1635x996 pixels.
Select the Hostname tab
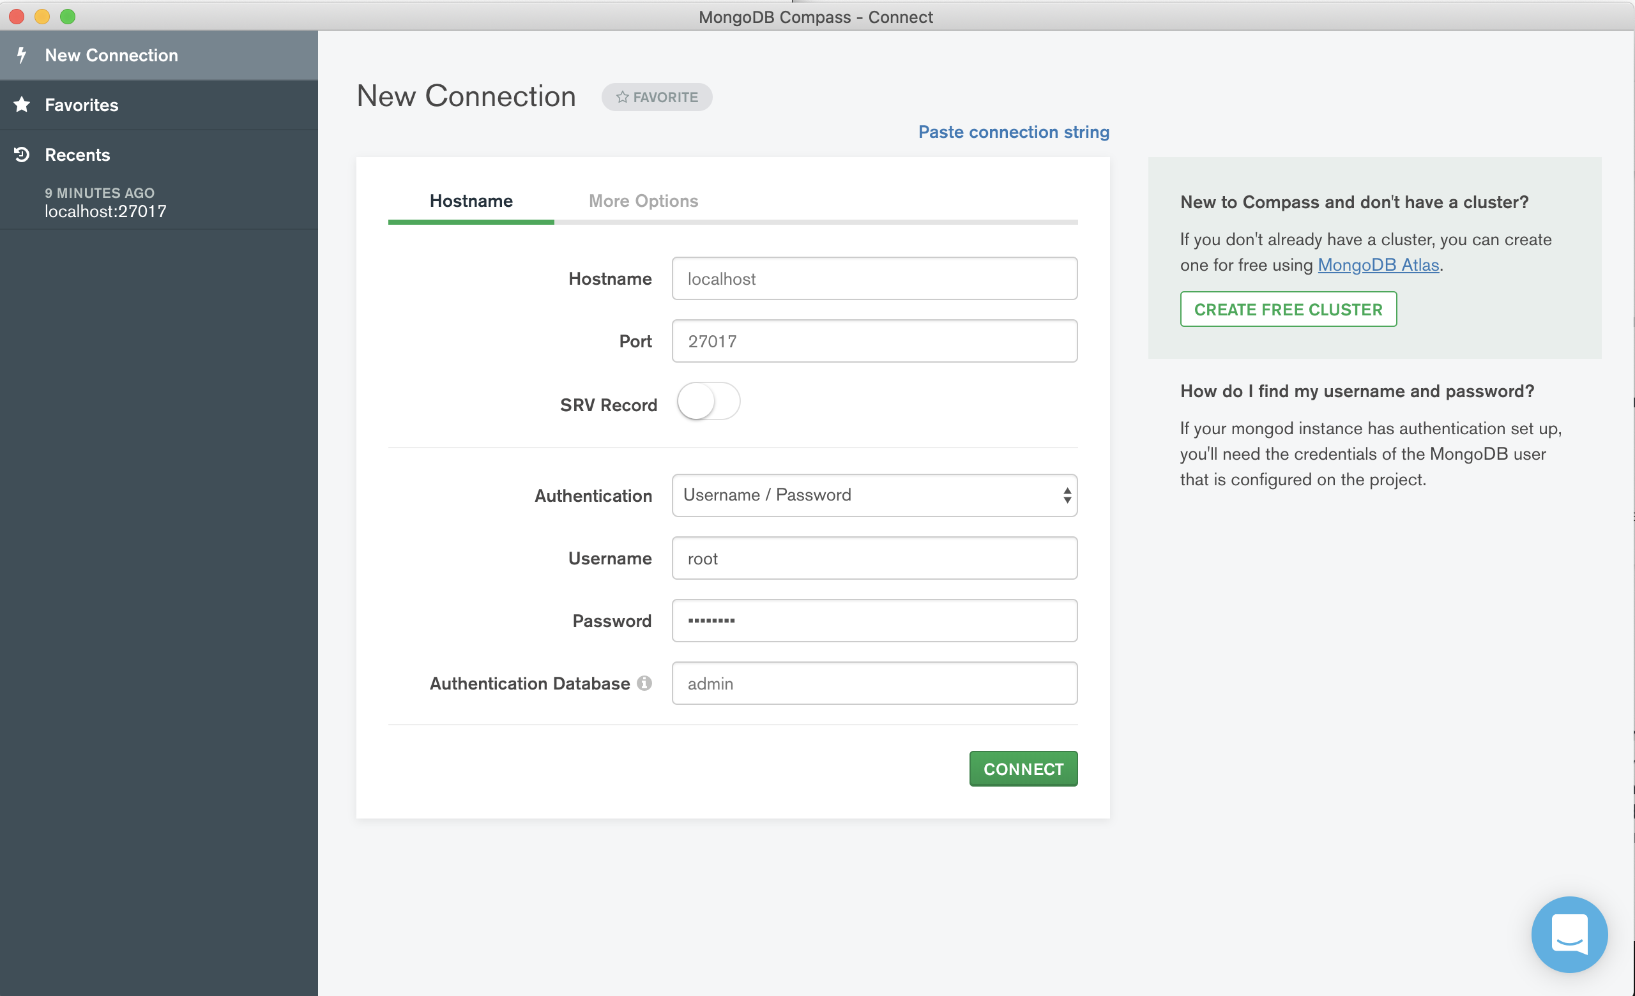(471, 201)
